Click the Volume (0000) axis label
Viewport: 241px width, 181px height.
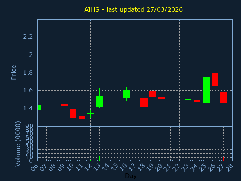point(18,144)
